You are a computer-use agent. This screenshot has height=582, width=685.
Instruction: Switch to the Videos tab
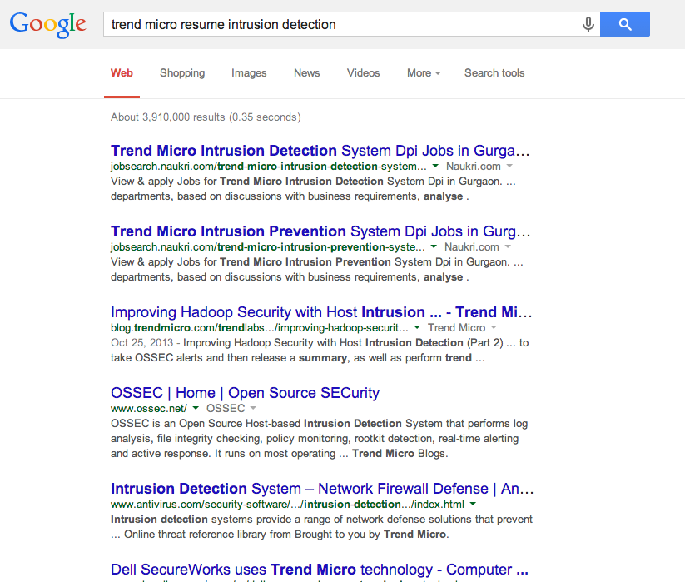pos(364,73)
